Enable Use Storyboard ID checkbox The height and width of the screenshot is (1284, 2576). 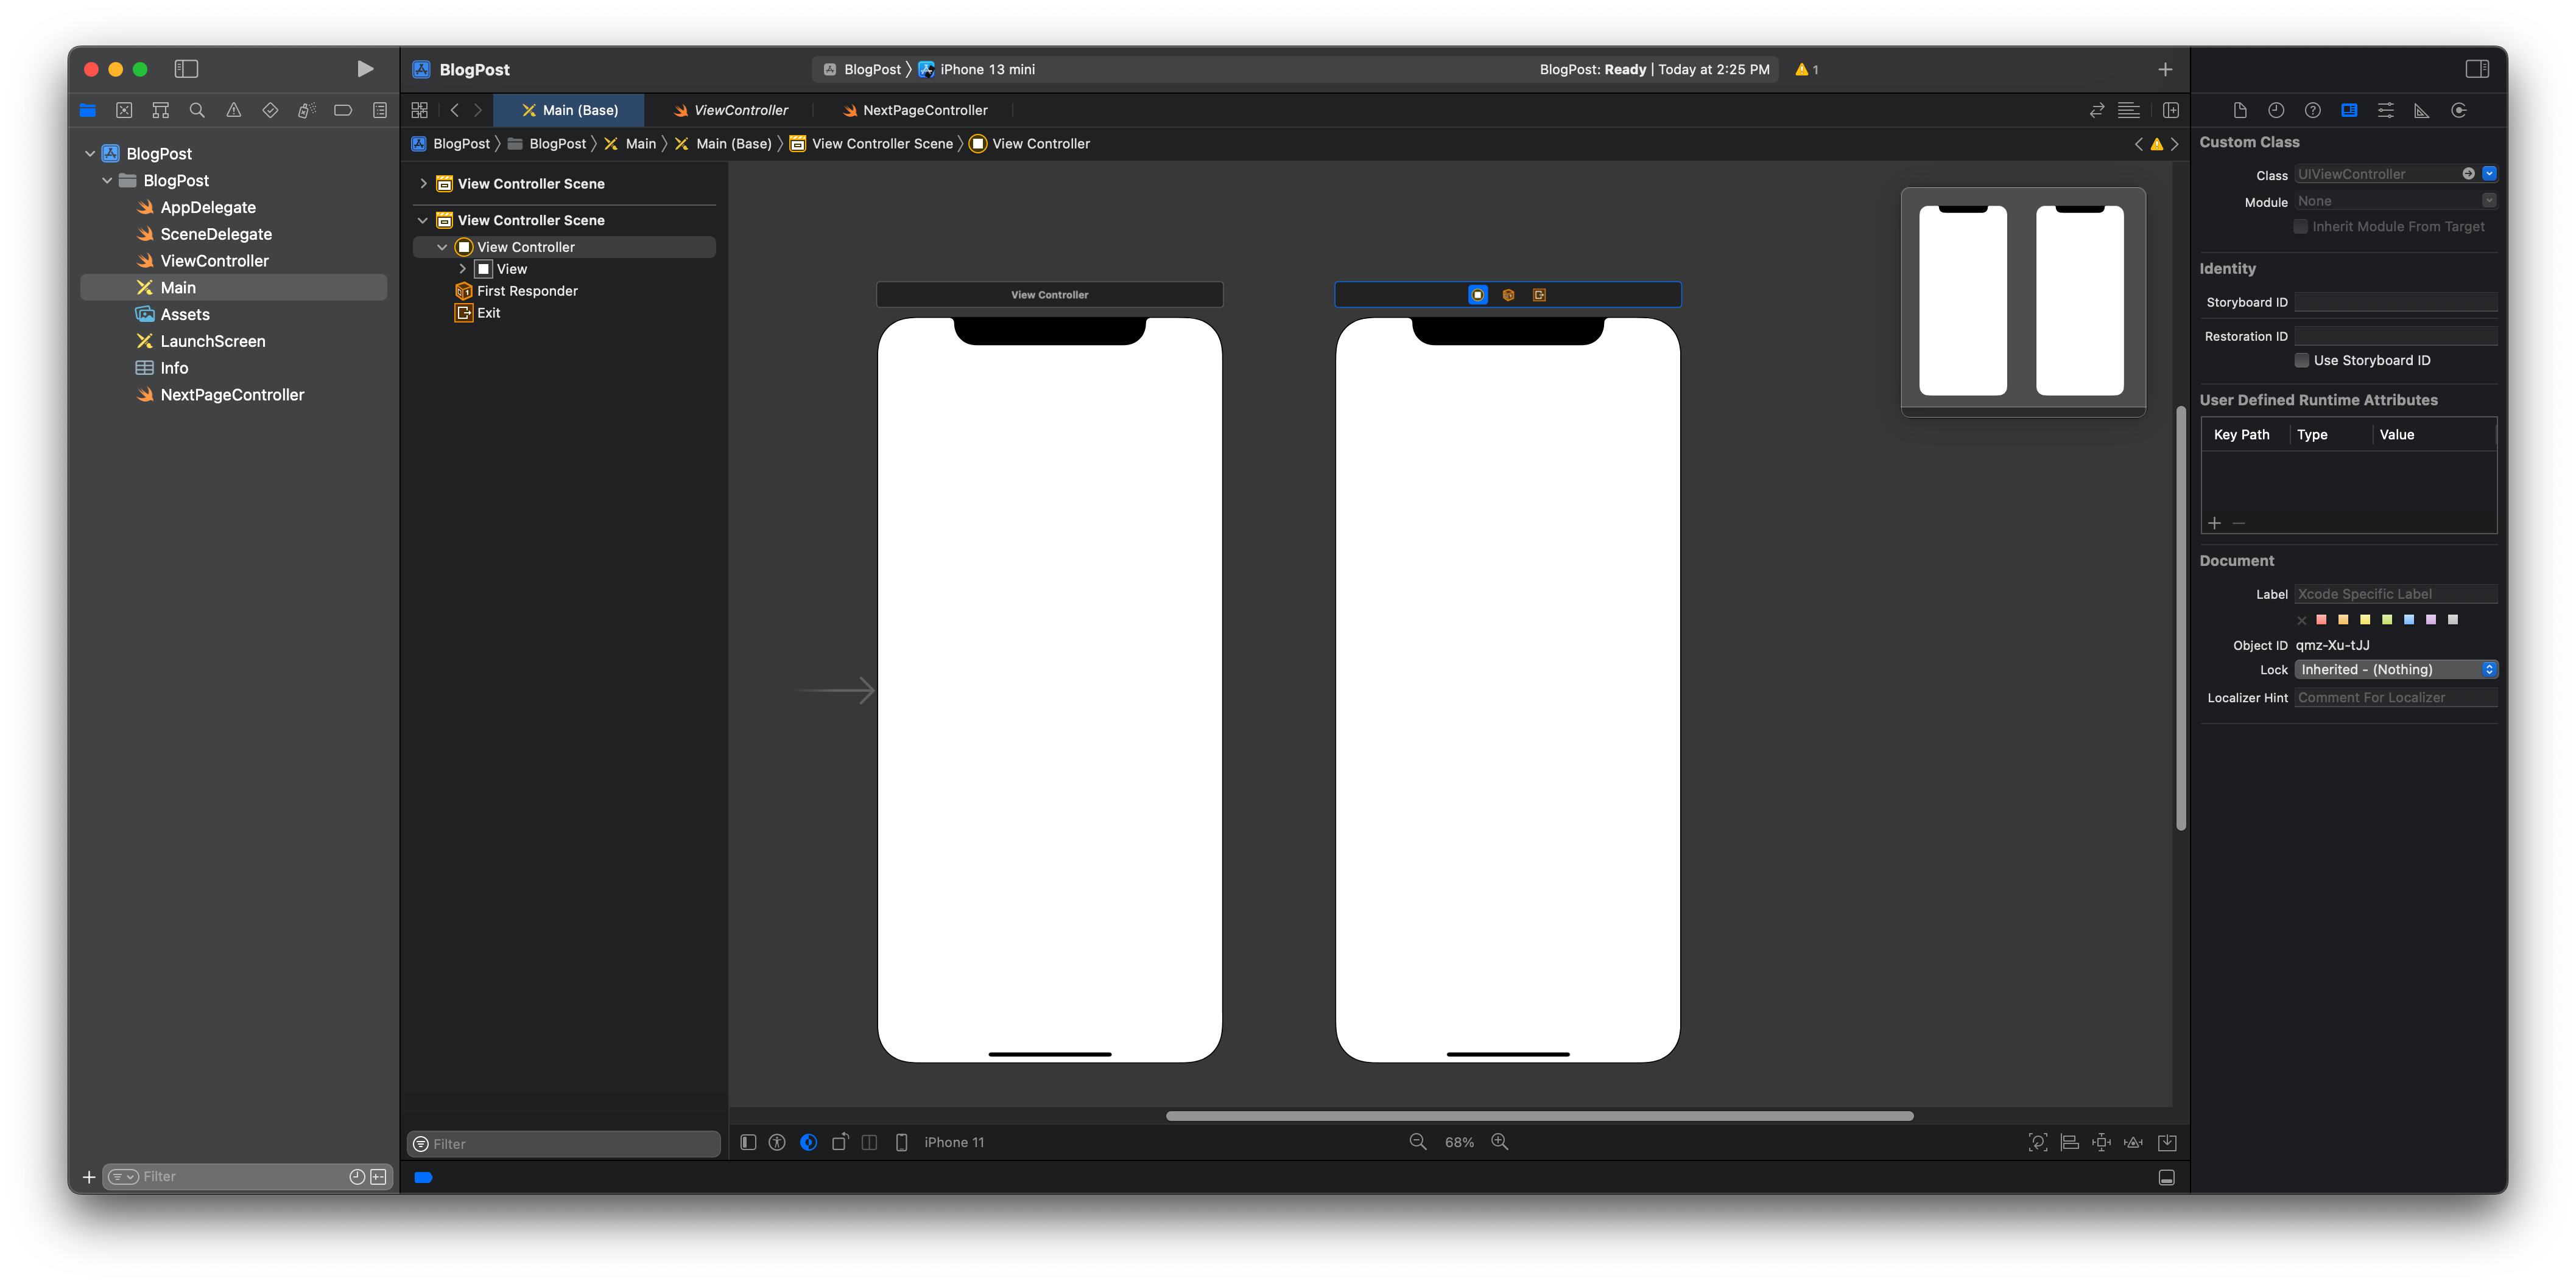(x=2301, y=361)
